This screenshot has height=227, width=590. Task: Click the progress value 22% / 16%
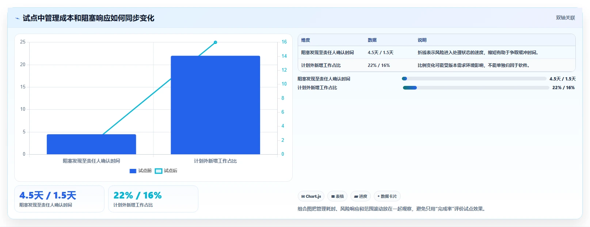[563, 88]
